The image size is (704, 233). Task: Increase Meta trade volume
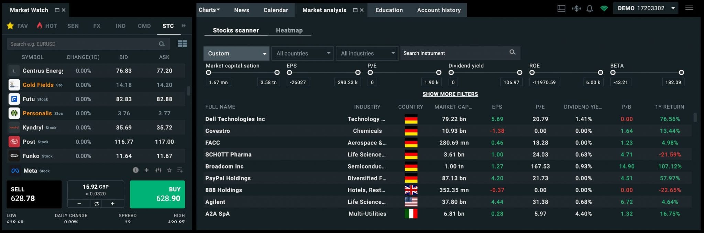[x=112, y=204]
